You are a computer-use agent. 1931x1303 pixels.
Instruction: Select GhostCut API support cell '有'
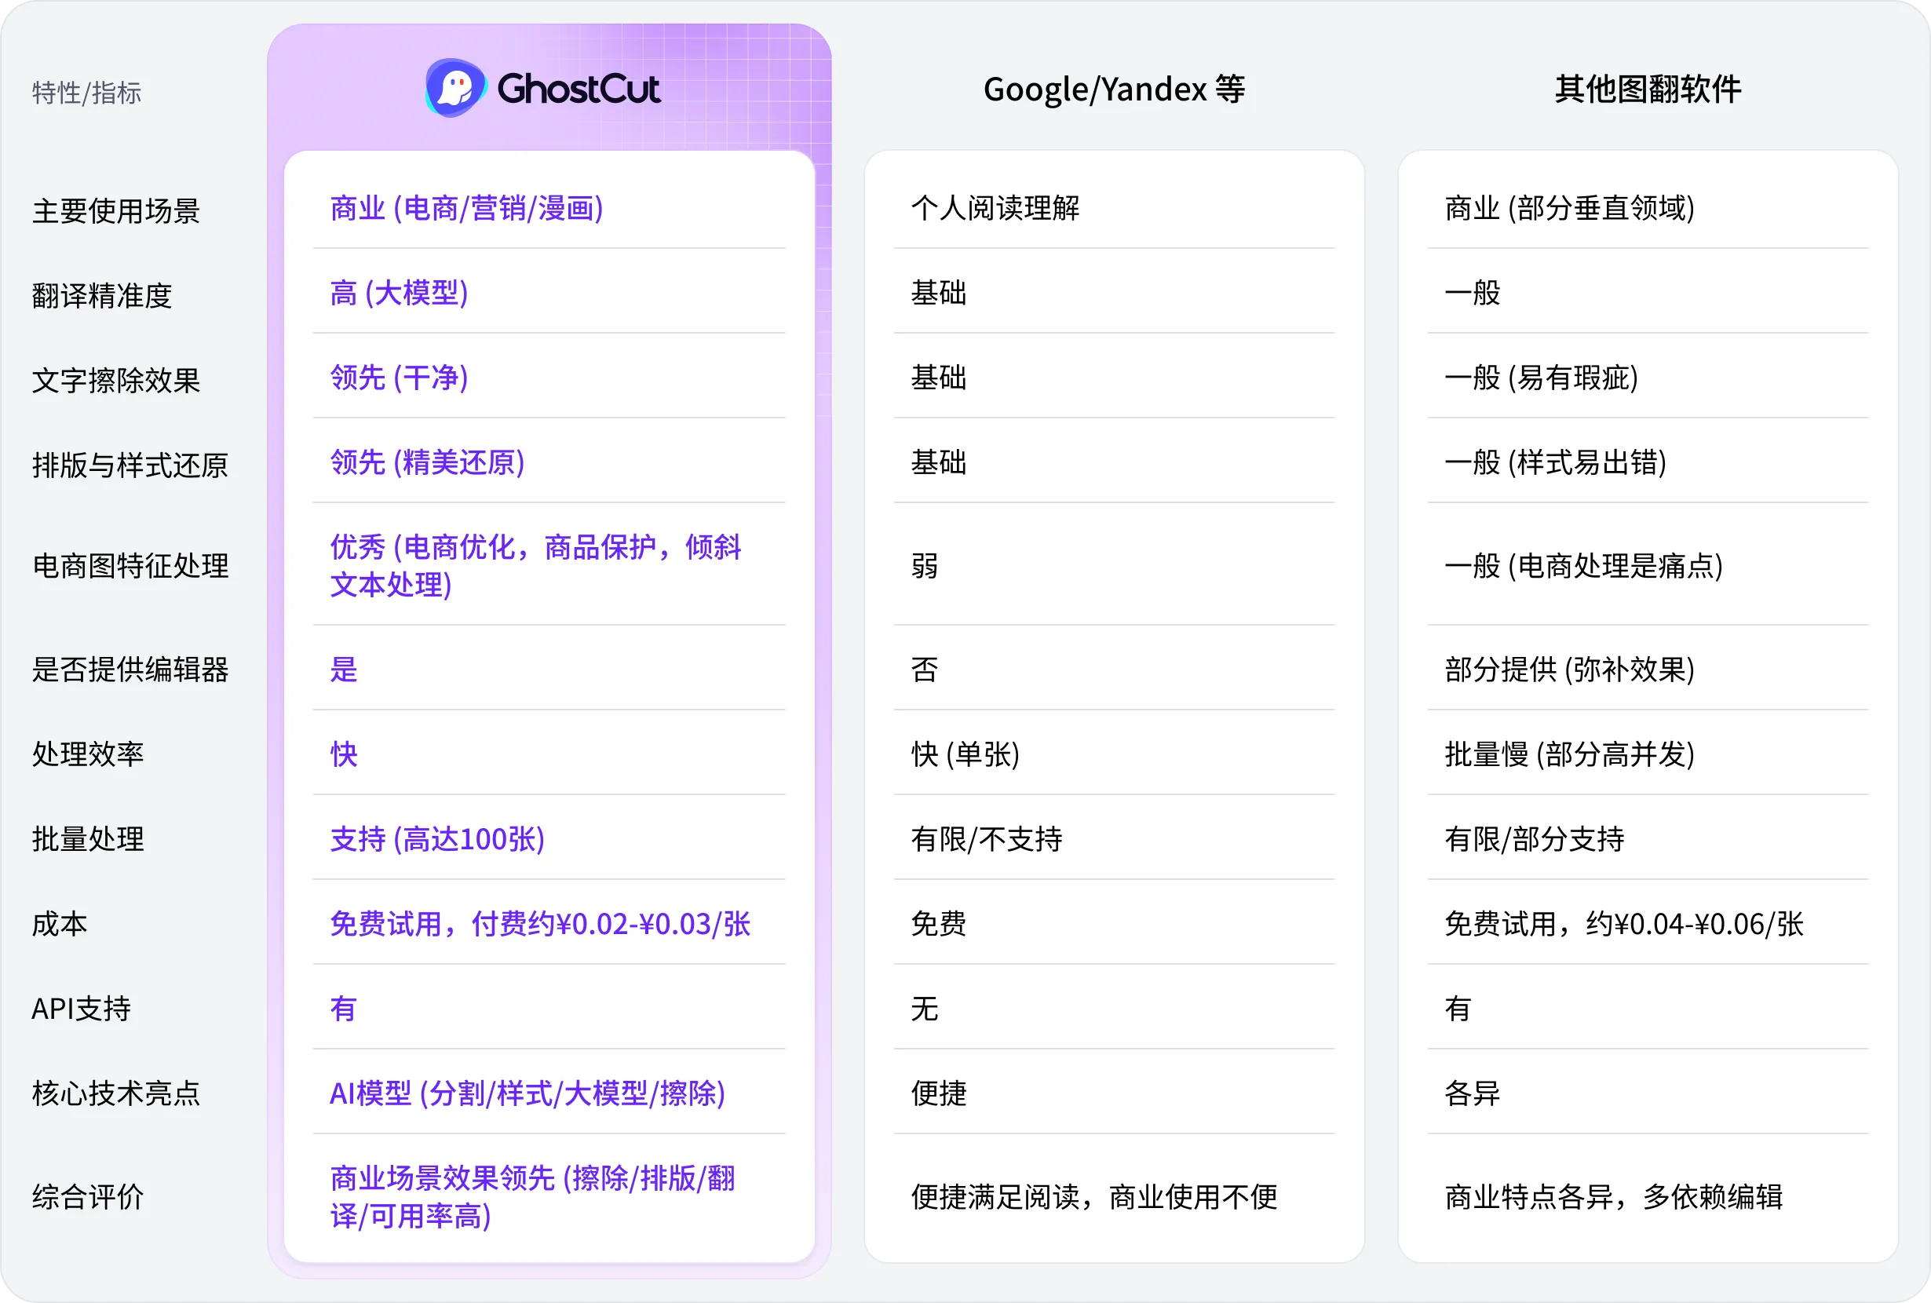343,1009
